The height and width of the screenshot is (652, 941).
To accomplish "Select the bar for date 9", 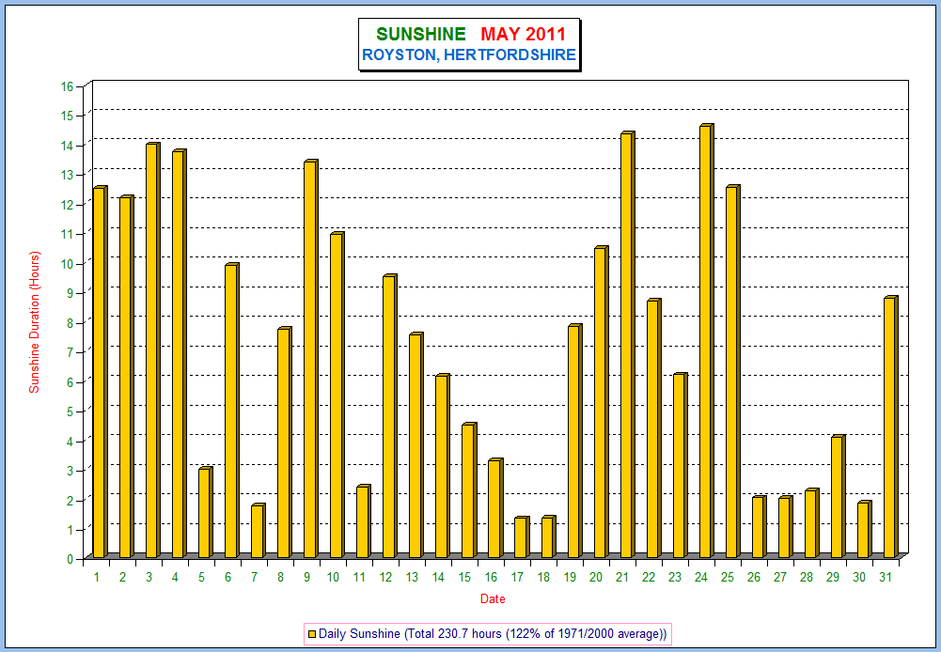I will click(311, 359).
